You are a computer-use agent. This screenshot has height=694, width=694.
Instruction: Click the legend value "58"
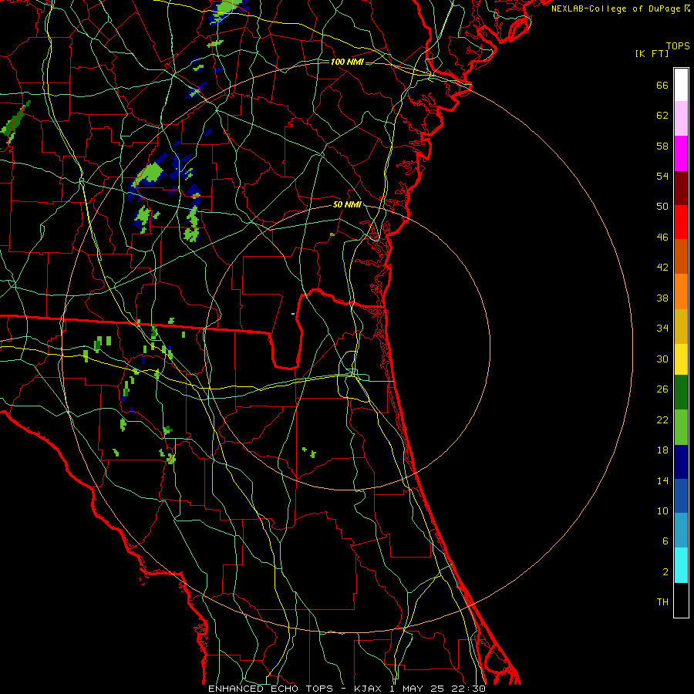coord(662,146)
